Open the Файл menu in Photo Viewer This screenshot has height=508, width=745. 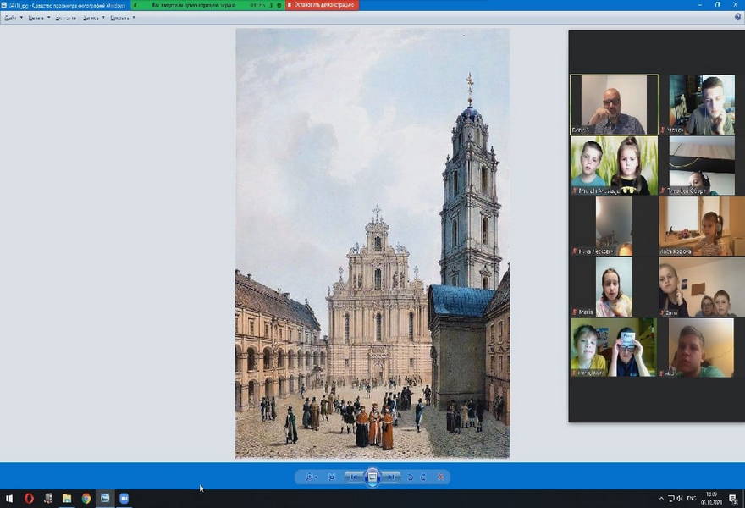pos(14,18)
